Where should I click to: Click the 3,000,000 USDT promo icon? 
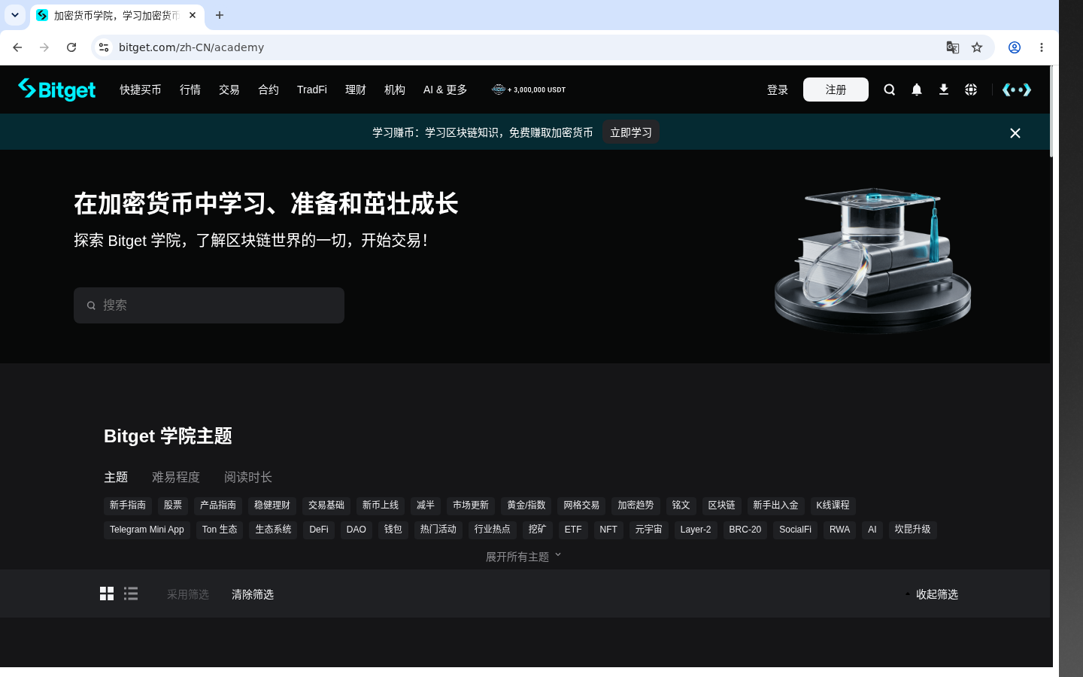pos(529,90)
